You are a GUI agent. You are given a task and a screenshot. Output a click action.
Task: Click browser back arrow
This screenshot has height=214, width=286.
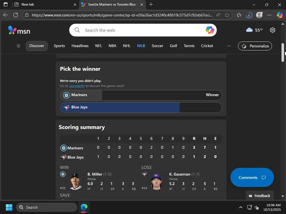click(x=6, y=15)
